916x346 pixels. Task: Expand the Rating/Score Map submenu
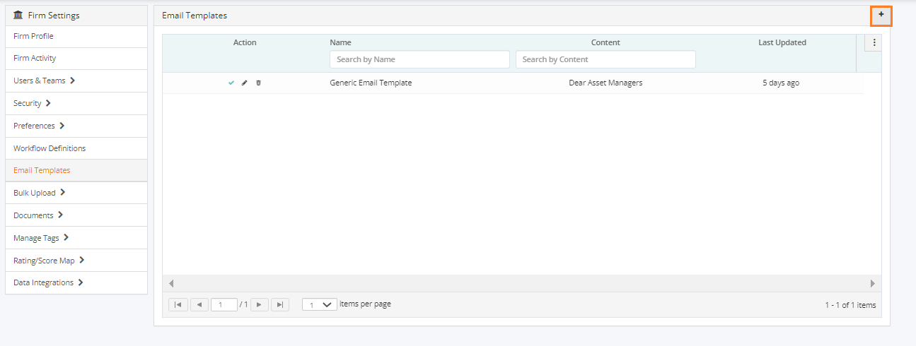[81, 260]
